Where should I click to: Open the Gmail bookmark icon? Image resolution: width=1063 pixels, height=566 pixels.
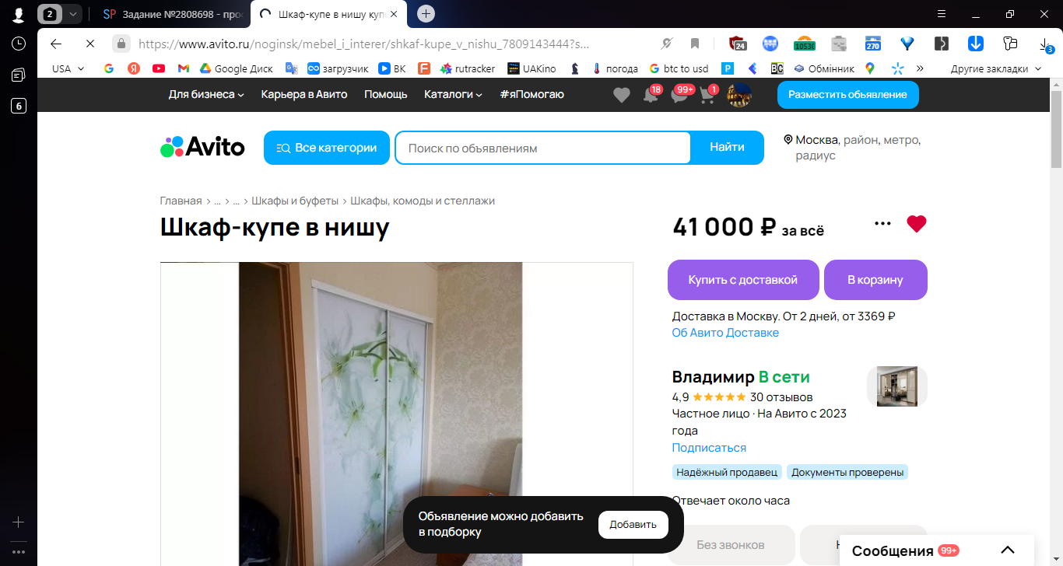(x=184, y=68)
